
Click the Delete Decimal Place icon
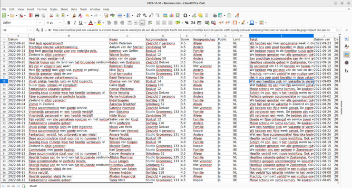pyautogui.click(x=213, y=23)
